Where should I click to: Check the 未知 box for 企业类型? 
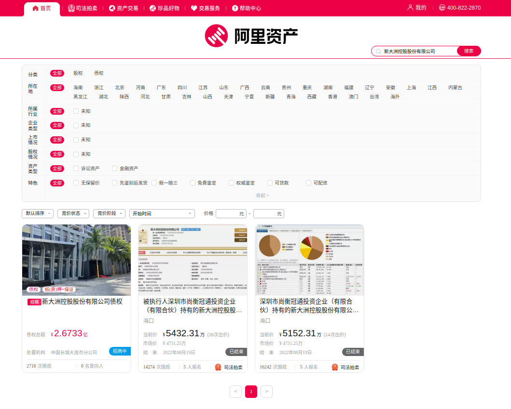click(x=76, y=125)
